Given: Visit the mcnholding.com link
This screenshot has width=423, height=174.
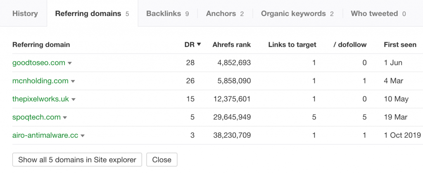Looking at the screenshot, I should (40, 81).
